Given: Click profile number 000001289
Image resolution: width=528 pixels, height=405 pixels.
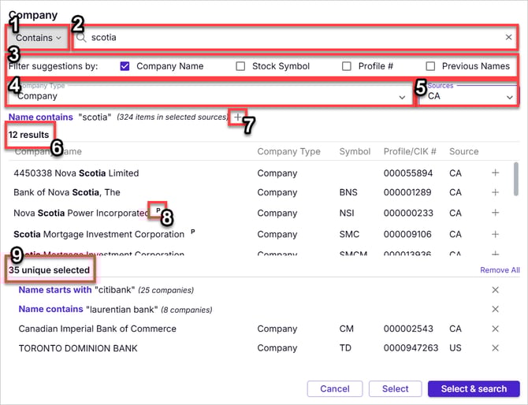Looking at the screenshot, I should click(407, 192).
